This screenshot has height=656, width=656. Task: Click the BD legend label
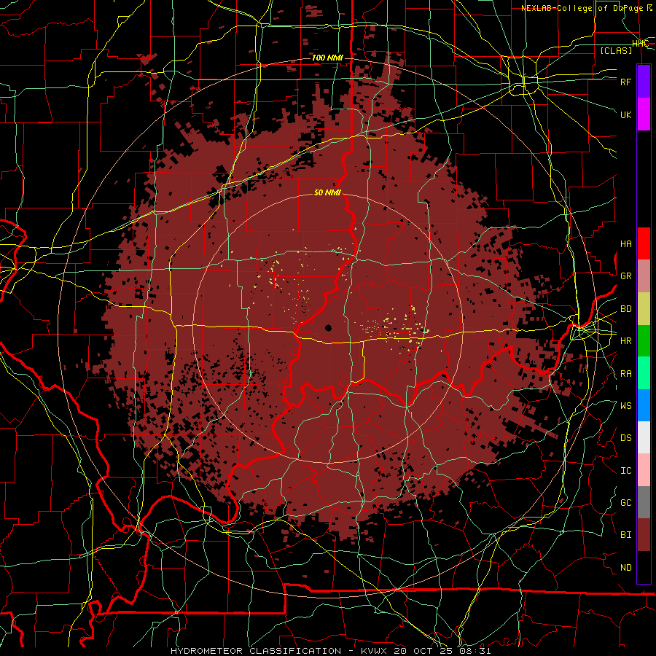(x=626, y=309)
